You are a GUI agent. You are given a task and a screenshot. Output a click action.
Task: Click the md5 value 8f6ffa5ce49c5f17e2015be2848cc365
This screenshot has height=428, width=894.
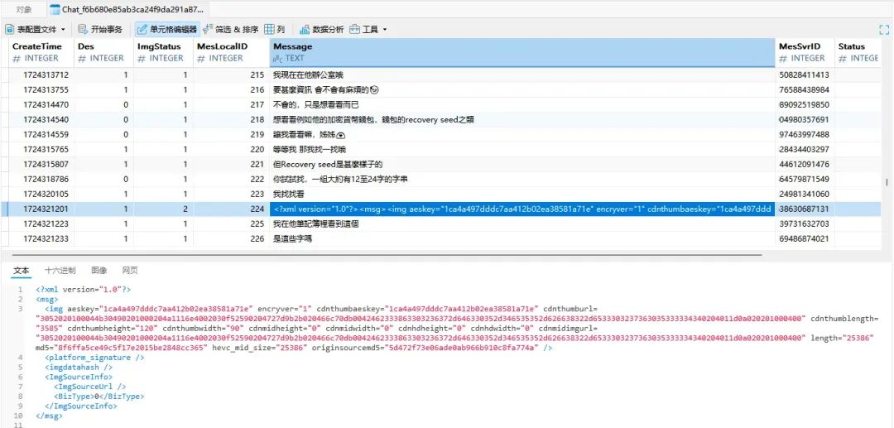click(x=132, y=348)
